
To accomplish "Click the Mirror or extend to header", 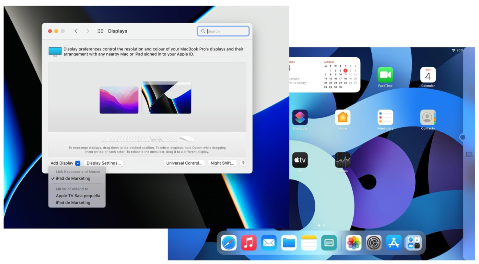I will tap(72, 189).
